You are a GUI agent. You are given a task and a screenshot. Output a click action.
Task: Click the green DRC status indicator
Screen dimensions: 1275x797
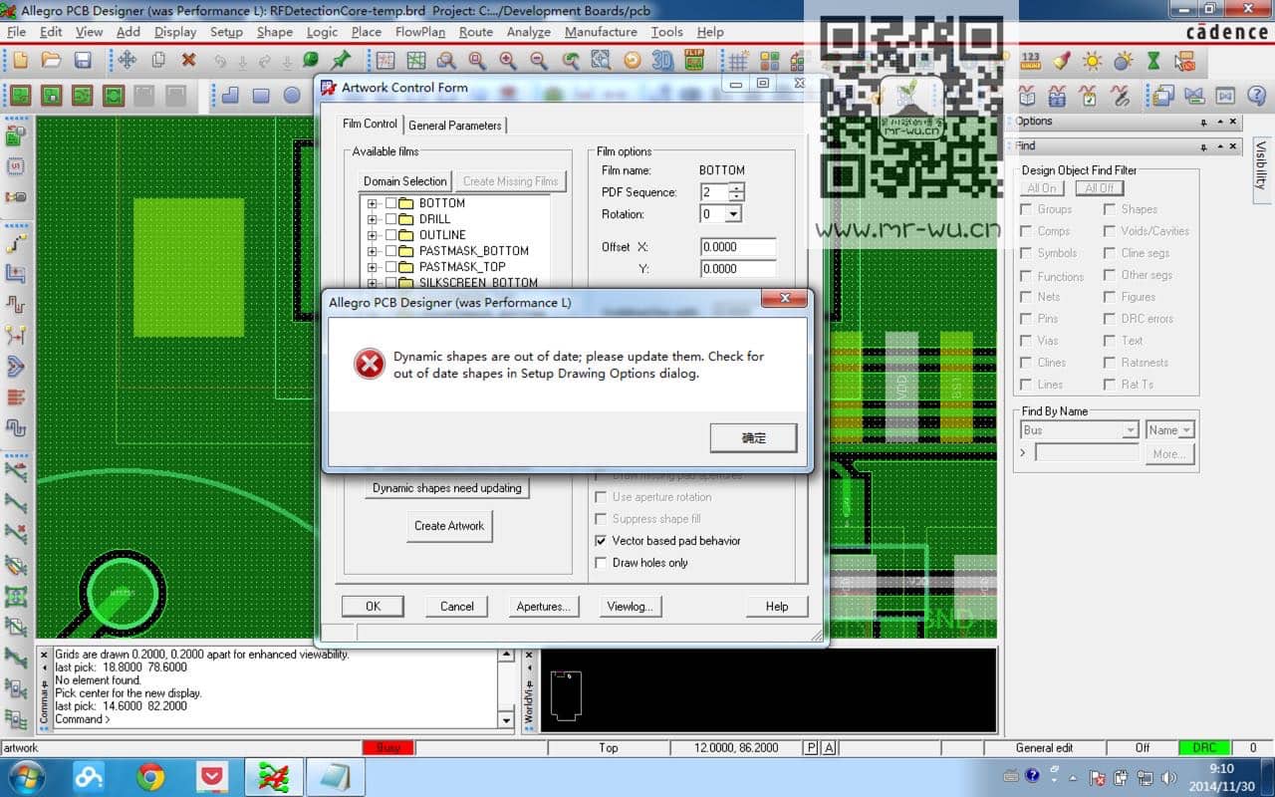1204,748
